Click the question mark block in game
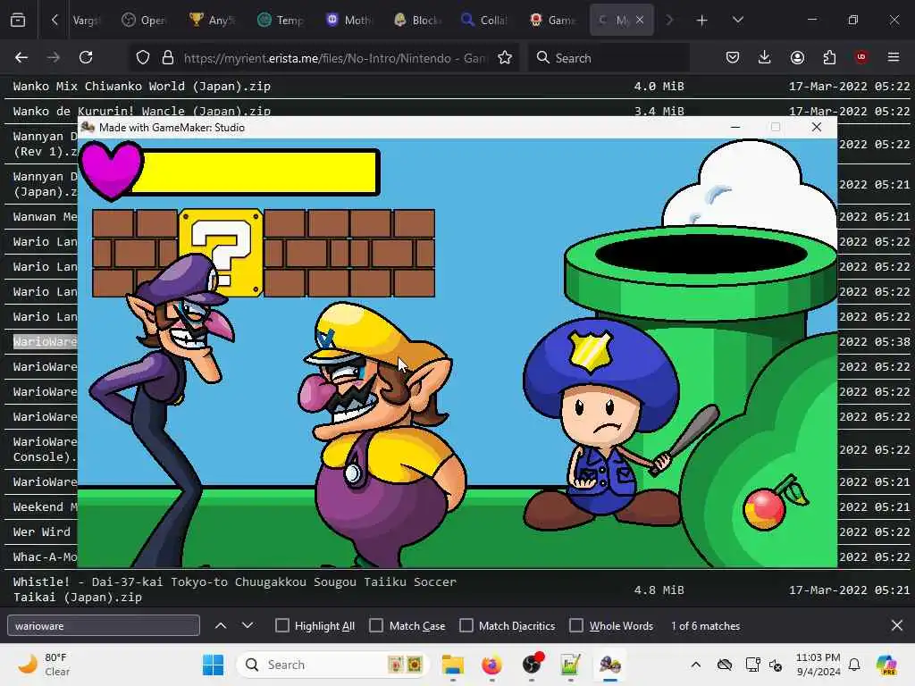The image size is (915, 686). point(221,253)
